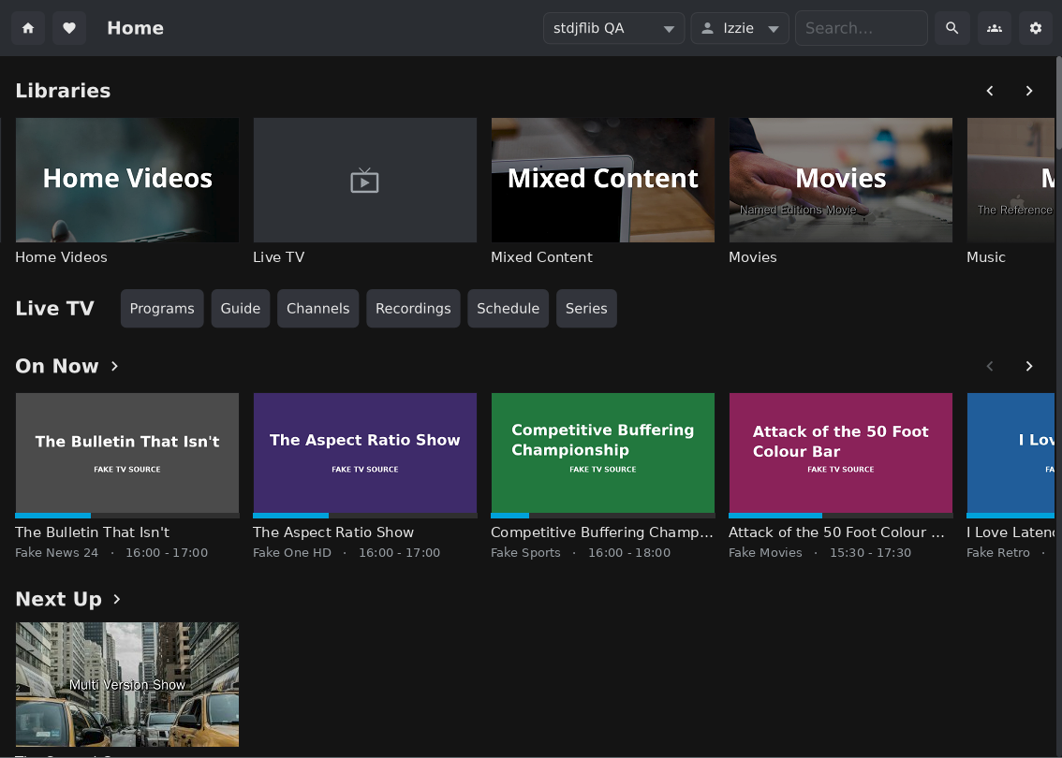The width and height of the screenshot is (1062, 758).
Task: Click Movies caption link
Action: 752,257
